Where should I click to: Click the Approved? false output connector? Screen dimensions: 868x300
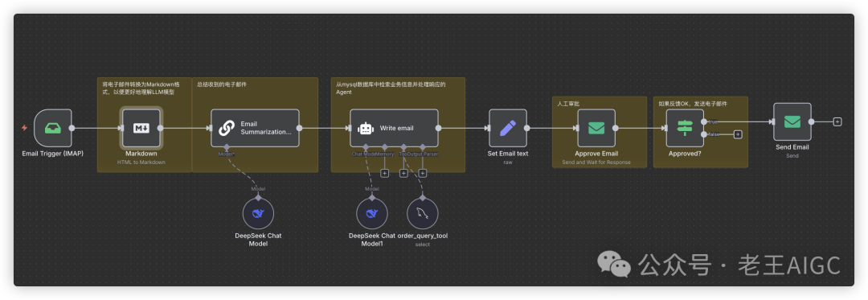[704, 134]
